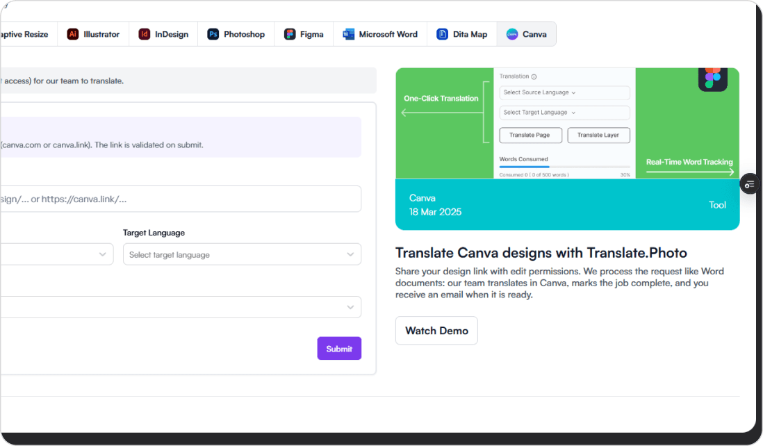Open the Adaptive Resize tab

coord(28,34)
